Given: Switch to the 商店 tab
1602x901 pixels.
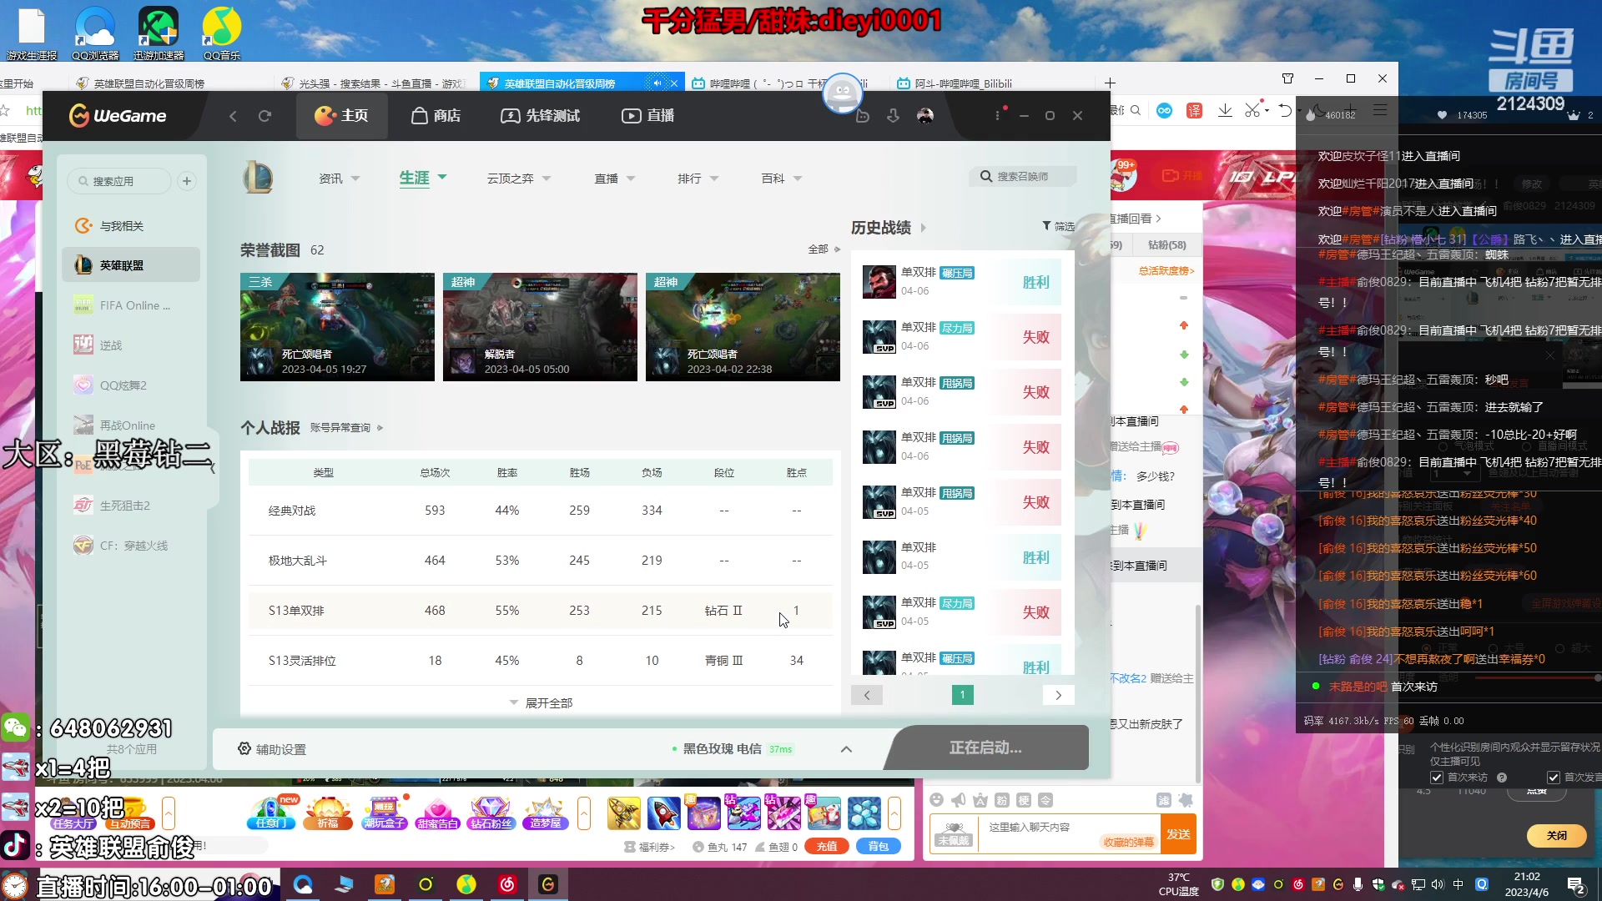Looking at the screenshot, I should click(436, 116).
